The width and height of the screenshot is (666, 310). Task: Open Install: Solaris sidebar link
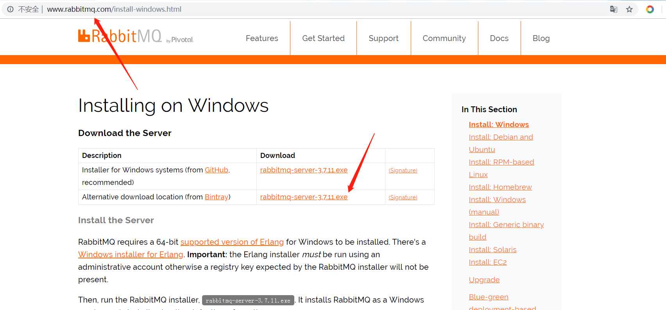pyautogui.click(x=492, y=250)
